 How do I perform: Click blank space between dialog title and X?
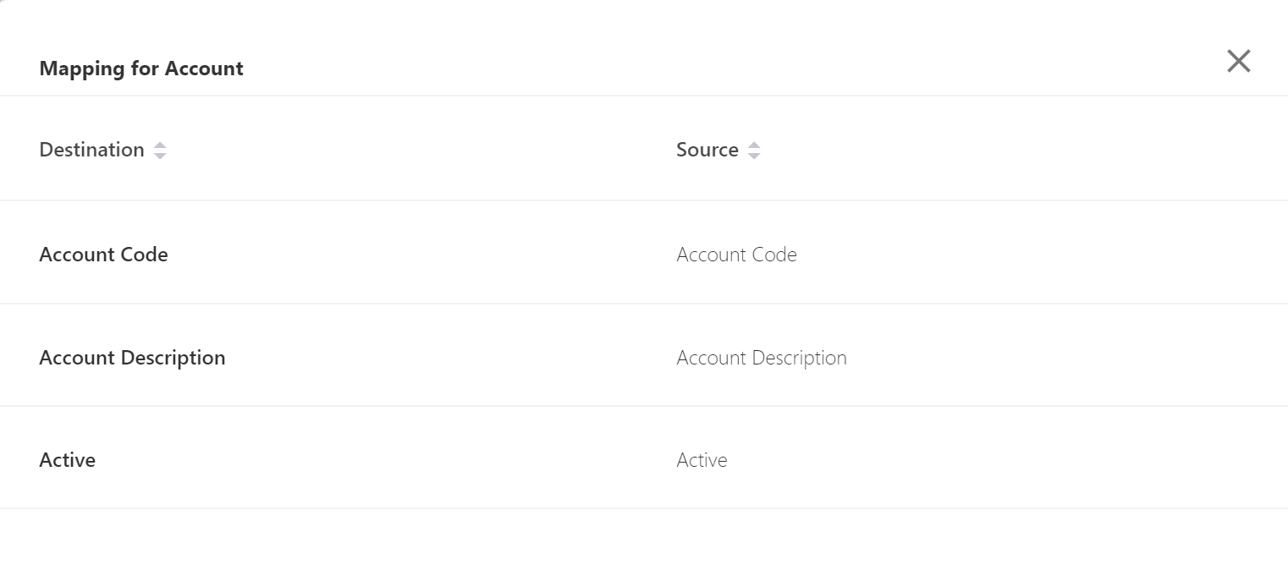(x=719, y=63)
